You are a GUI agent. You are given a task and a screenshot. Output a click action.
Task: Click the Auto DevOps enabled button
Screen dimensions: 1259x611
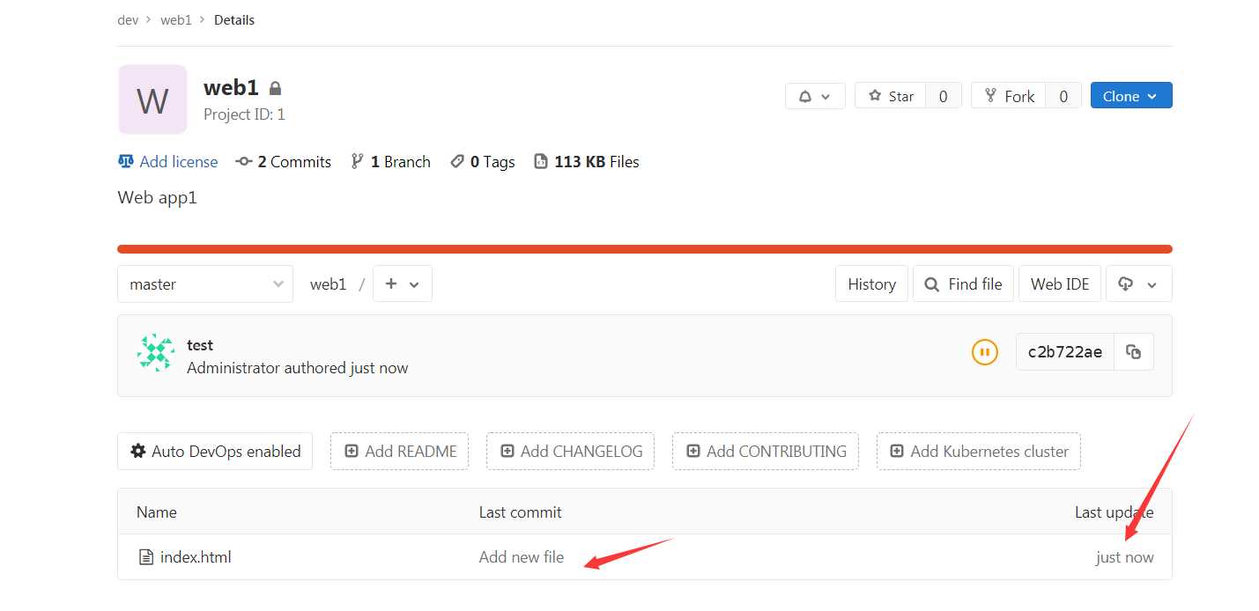click(215, 451)
